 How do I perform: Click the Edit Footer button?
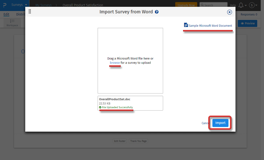point(120,141)
